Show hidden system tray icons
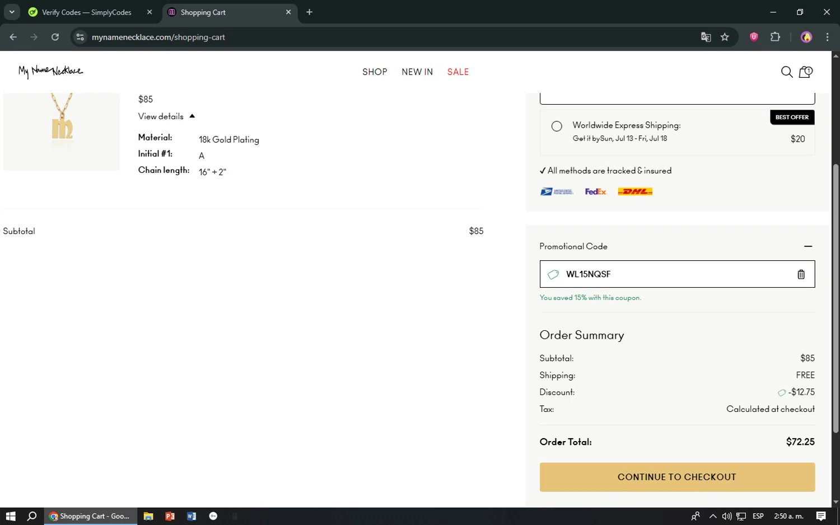Image resolution: width=840 pixels, height=525 pixels. coord(712,516)
